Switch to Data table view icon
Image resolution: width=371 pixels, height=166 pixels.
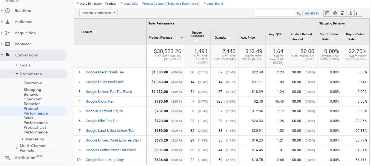[327, 13]
